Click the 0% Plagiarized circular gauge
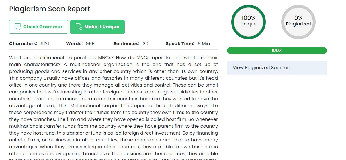 (x=298, y=22)
